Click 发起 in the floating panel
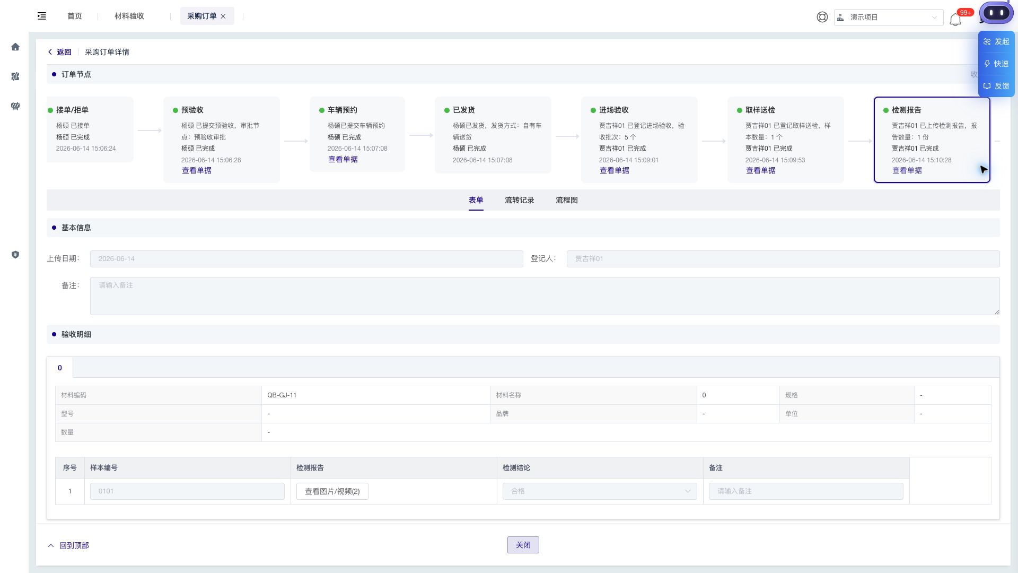This screenshot has width=1018, height=573. click(x=996, y=41)
